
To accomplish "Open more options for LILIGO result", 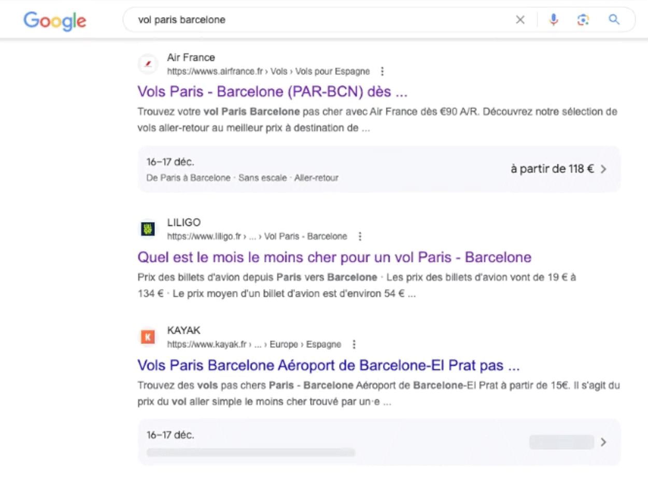I will coord(360,237).
